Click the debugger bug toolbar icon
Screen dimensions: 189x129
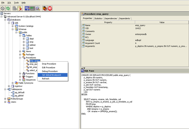pyautogui.click(x=45, y=8)
